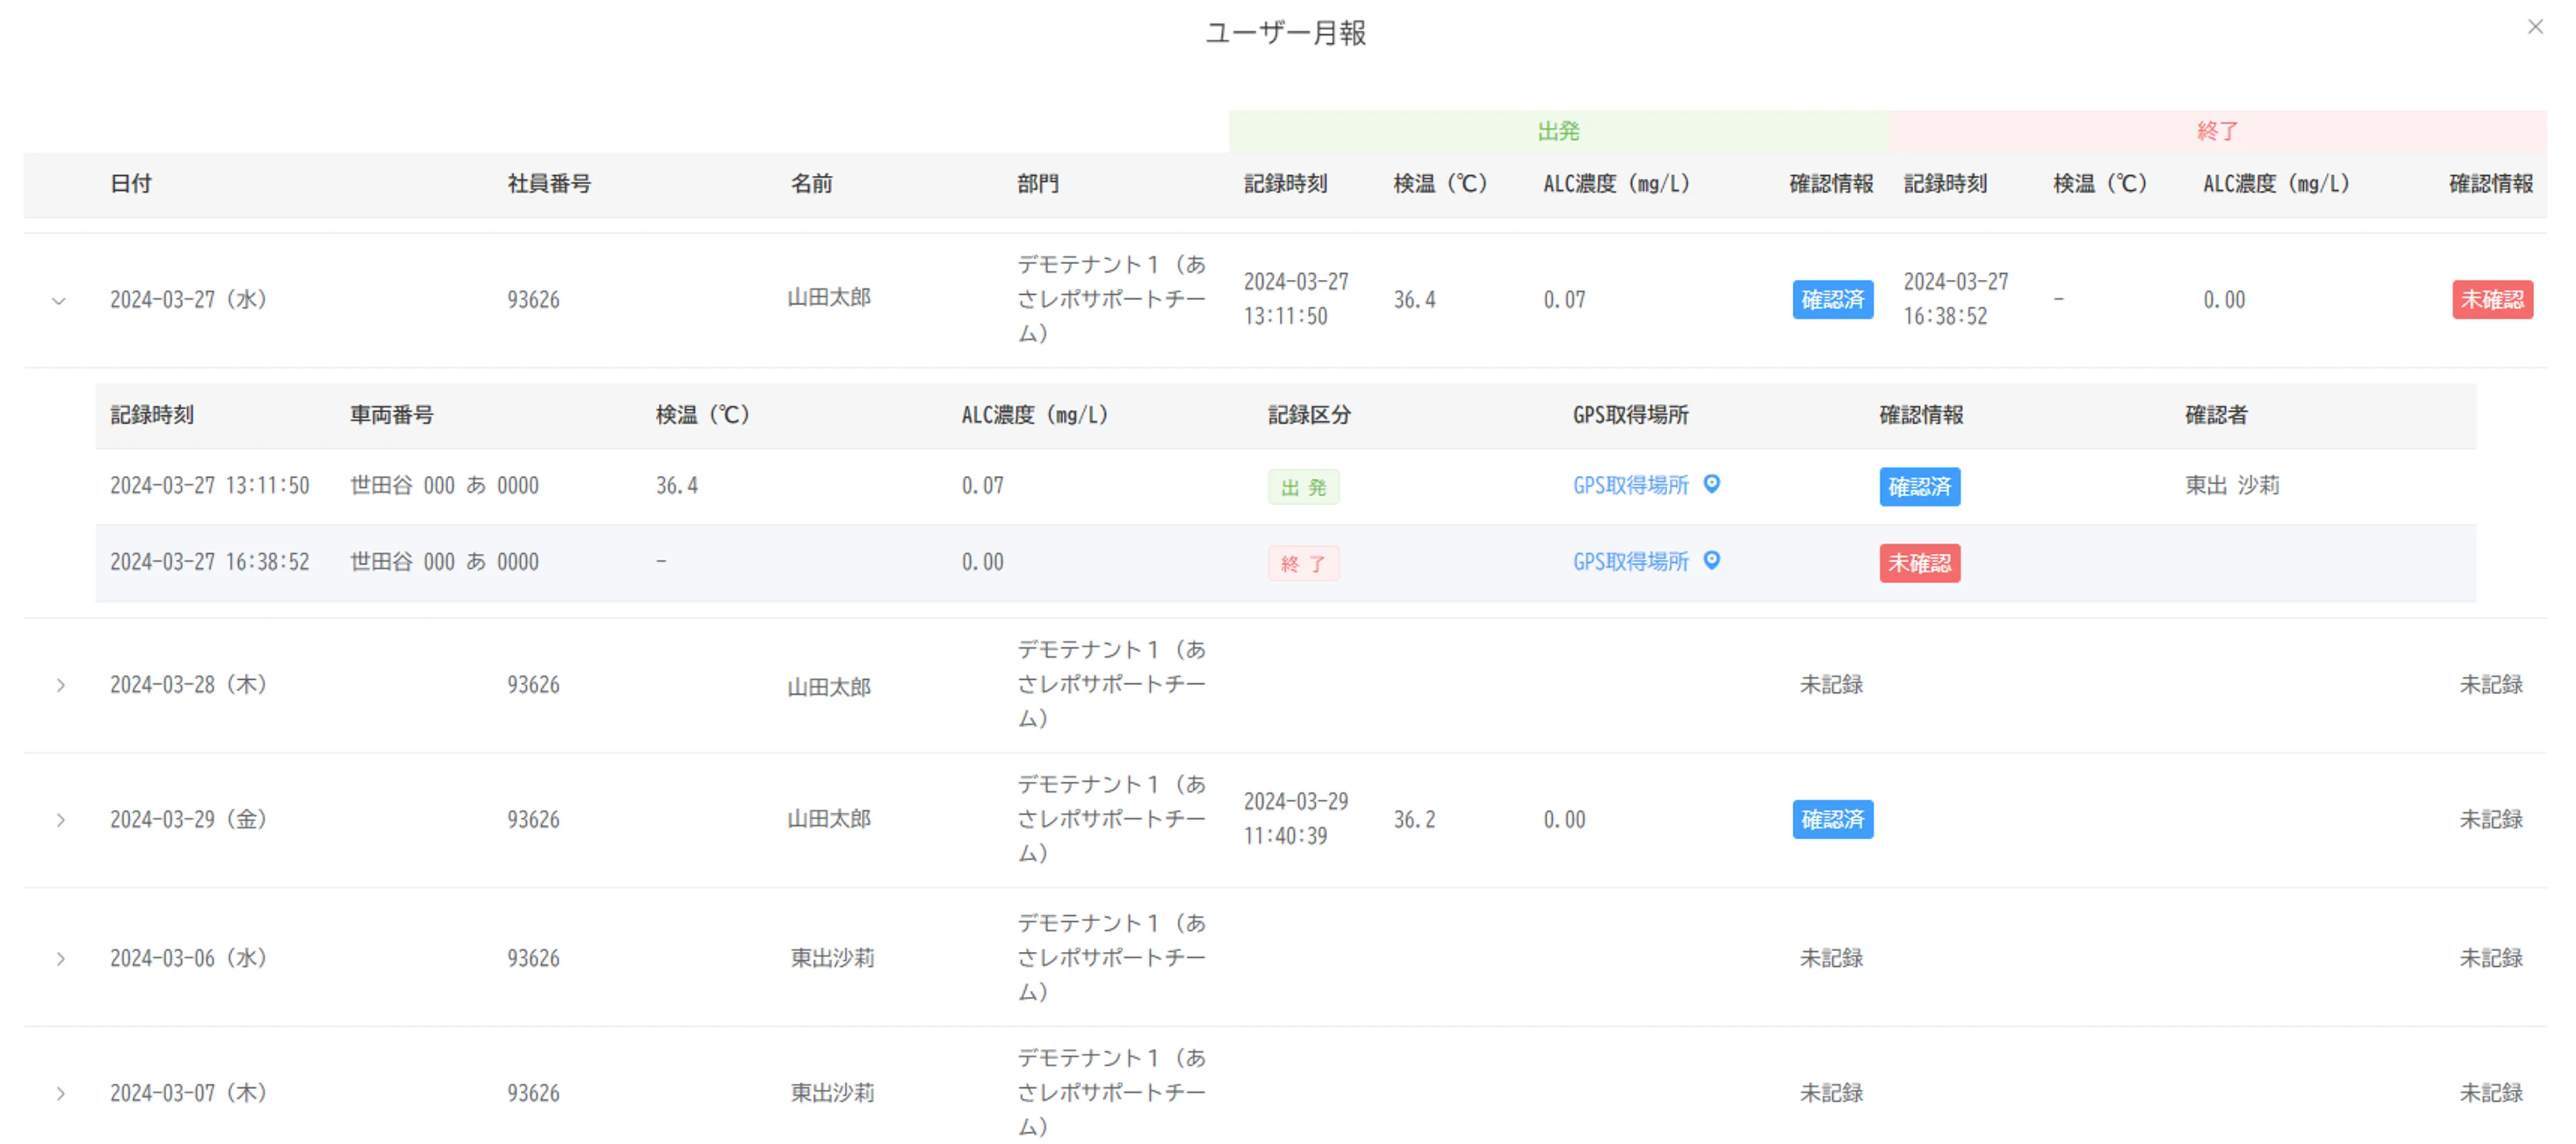The width and height of the screenshot is (2576, 1144).
Task: Expand the 2024-03-28 (木) row
Action: [x=61, y=685]
